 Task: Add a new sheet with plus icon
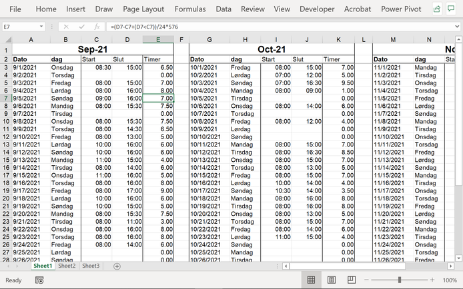tap(117, 266)
